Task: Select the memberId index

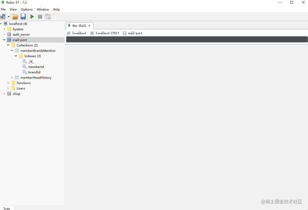Action: pos(36,67)
